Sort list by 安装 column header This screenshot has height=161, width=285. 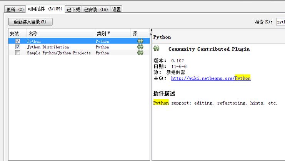point(17,33)
